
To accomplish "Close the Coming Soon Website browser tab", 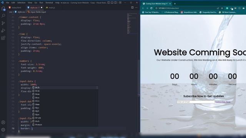I will click(x=170, y=3).
